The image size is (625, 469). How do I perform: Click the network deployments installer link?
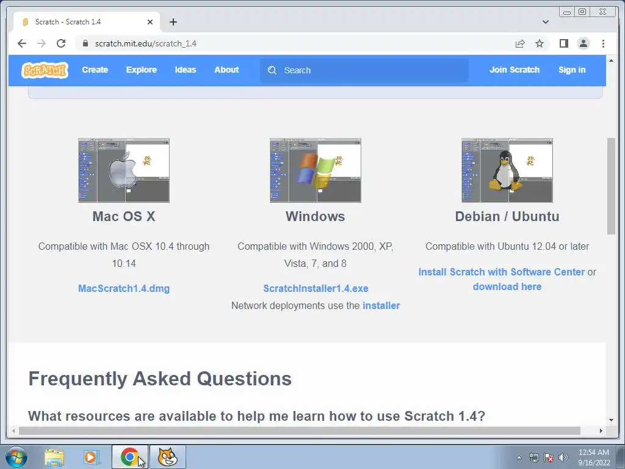381,305
